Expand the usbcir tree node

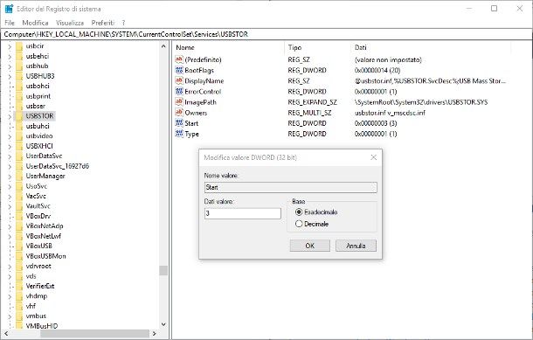(x=10, y=46)
